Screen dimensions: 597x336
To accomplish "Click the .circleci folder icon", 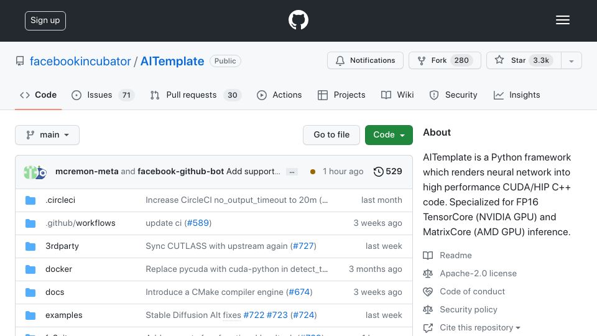I will 30,200.
